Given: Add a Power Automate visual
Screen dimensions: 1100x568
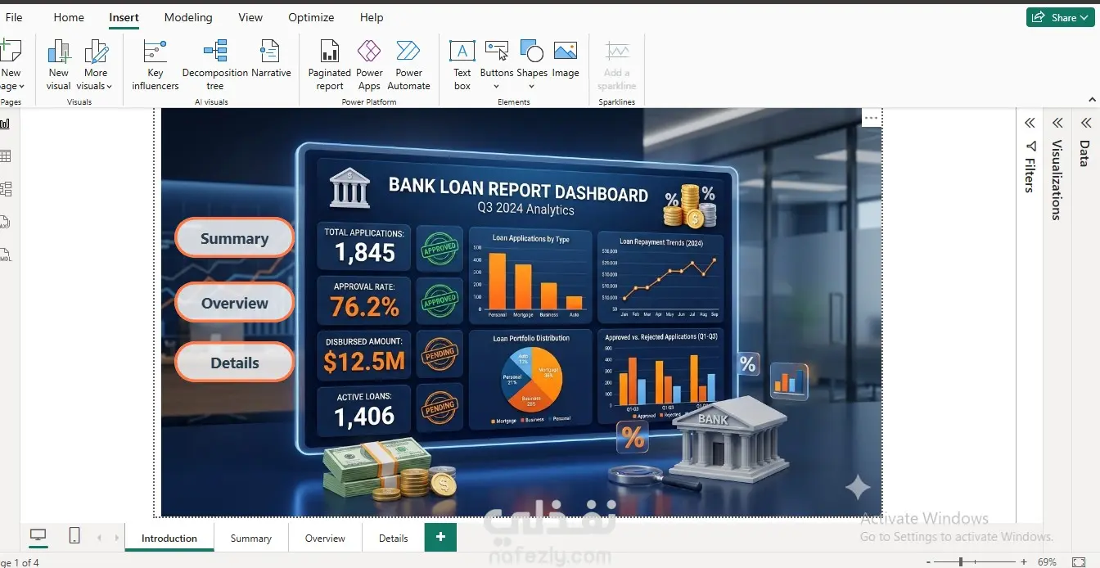Looking at the screenshot, I should (408, 65).
